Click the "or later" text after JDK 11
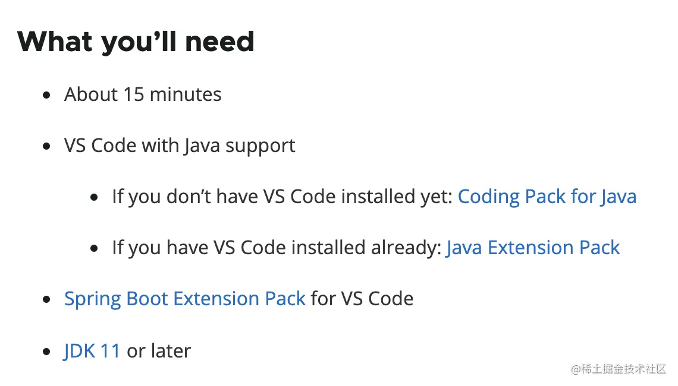678x386 pixels. pos(159,351)
